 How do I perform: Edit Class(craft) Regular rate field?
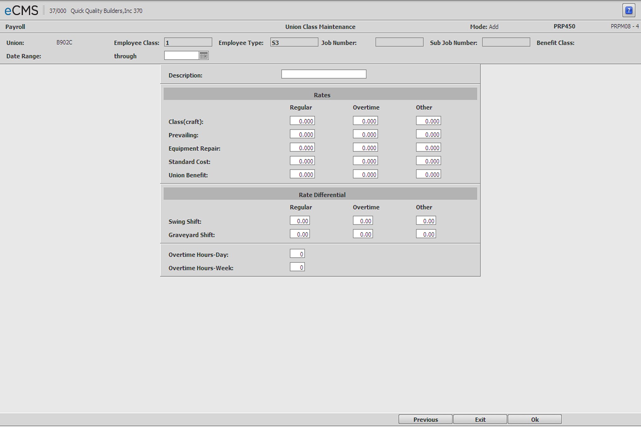[302, 121]
